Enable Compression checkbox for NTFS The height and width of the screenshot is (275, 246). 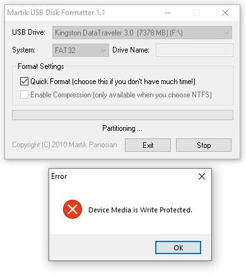click(x=24, y=95)
